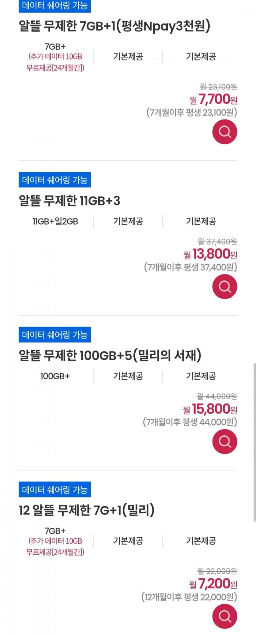
Task: Open the 알뜰 무제한 7GB+1(평생Npay3천원) plan title
Action: point(114,26)
